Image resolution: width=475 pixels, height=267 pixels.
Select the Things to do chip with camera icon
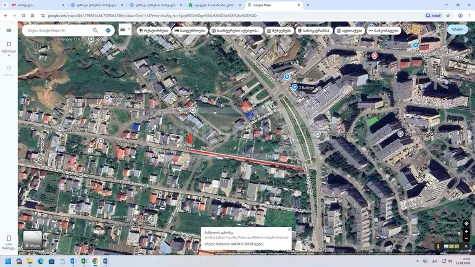click(236, 31)
